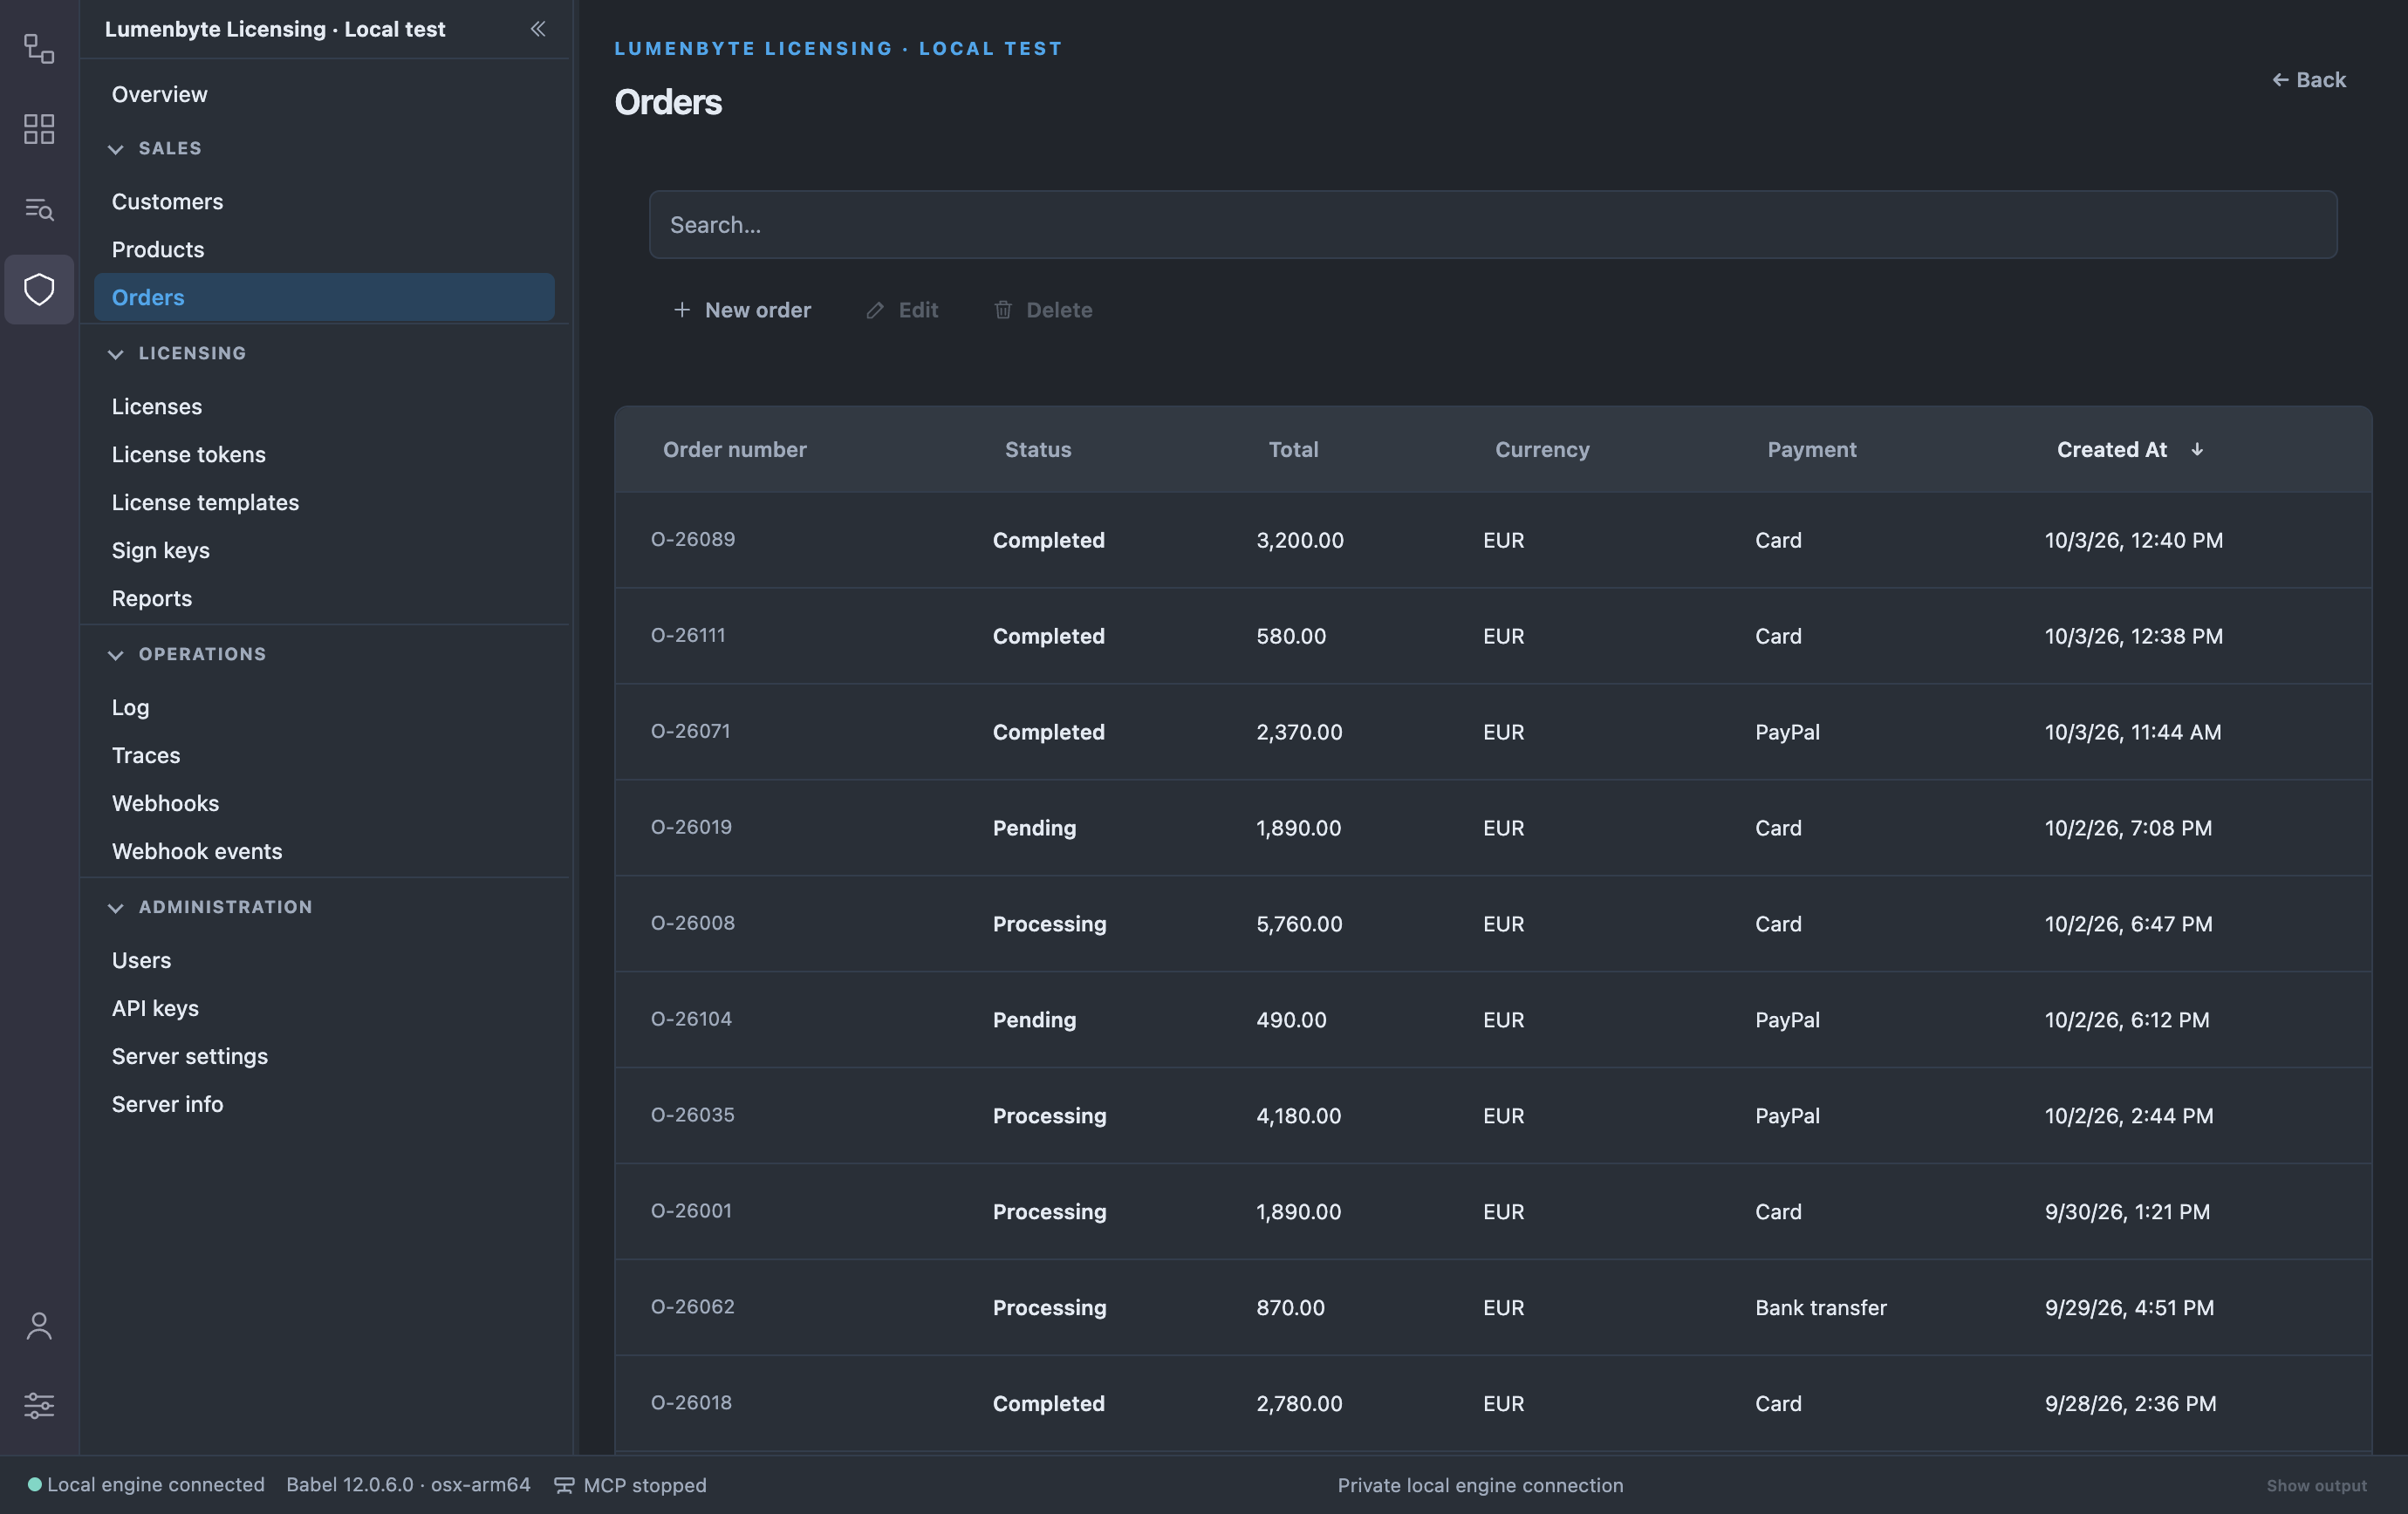Select the shield licensing icon in the rail

click(39, 290)
